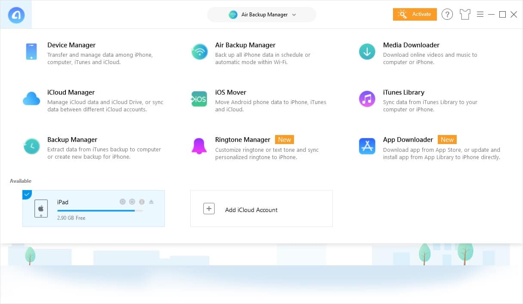Click the Ringtone Manager bell icon
523x304 pixels.
pos(199,146)
